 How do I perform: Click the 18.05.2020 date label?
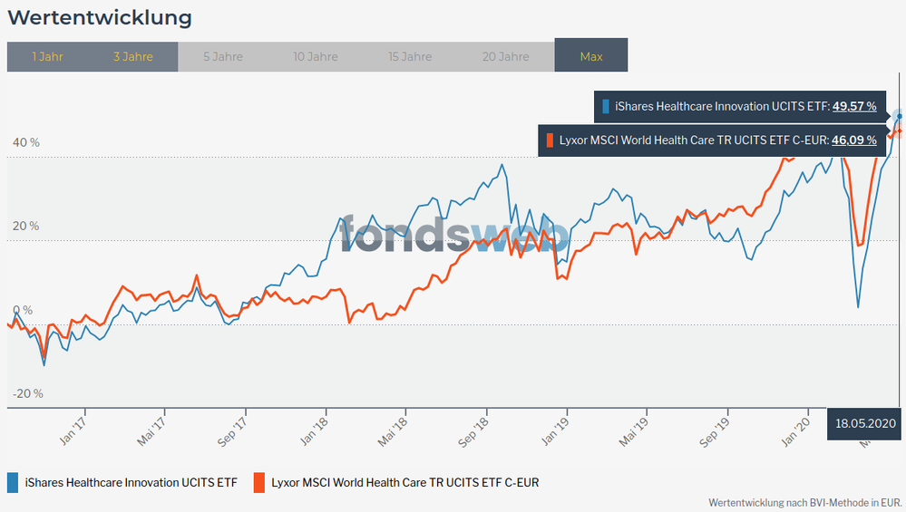[865, 423]
